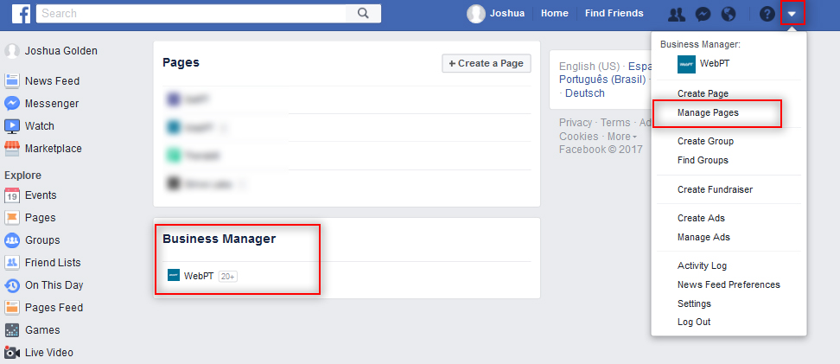
Task: Click the Events calendar icon
Action: [x=12, y=195]
